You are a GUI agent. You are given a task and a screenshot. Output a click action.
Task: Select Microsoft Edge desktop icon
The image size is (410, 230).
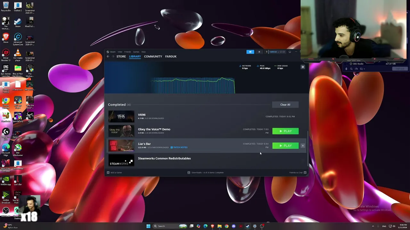pos(6,150)
